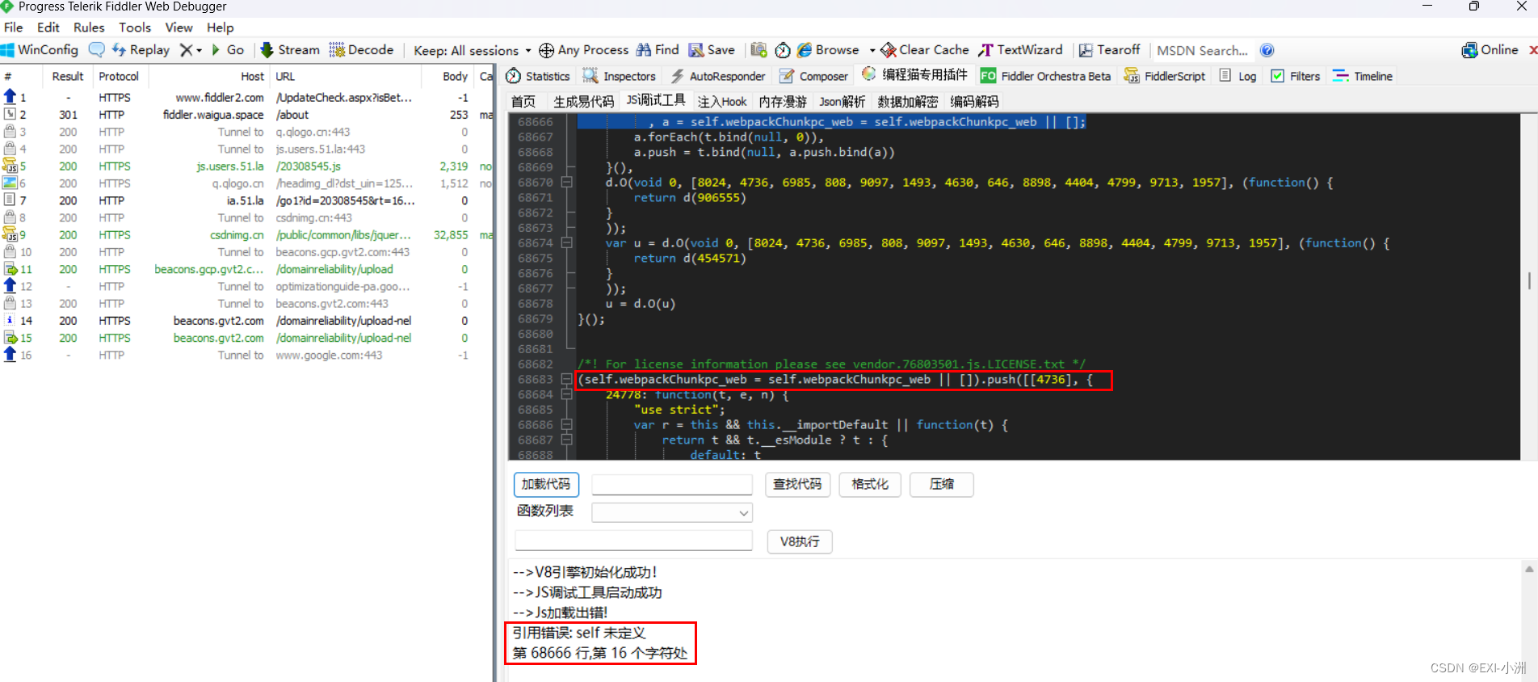This screenshot has width=1538, height=682.
Task: Collapse code fold at line 68670
Action: click(567, 183)
